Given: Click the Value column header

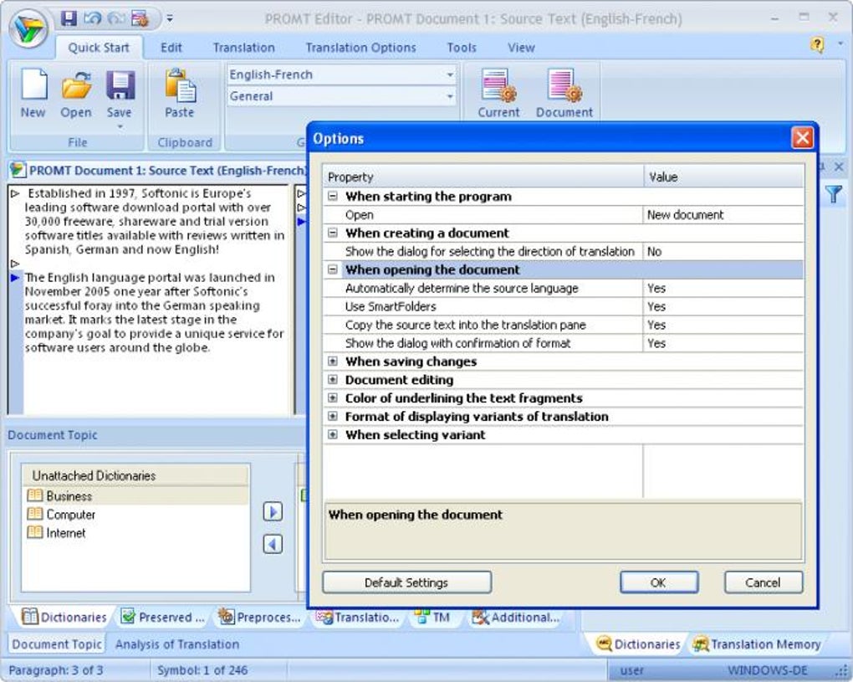Looking at the screenshot, I should click(x=724, y=177).
